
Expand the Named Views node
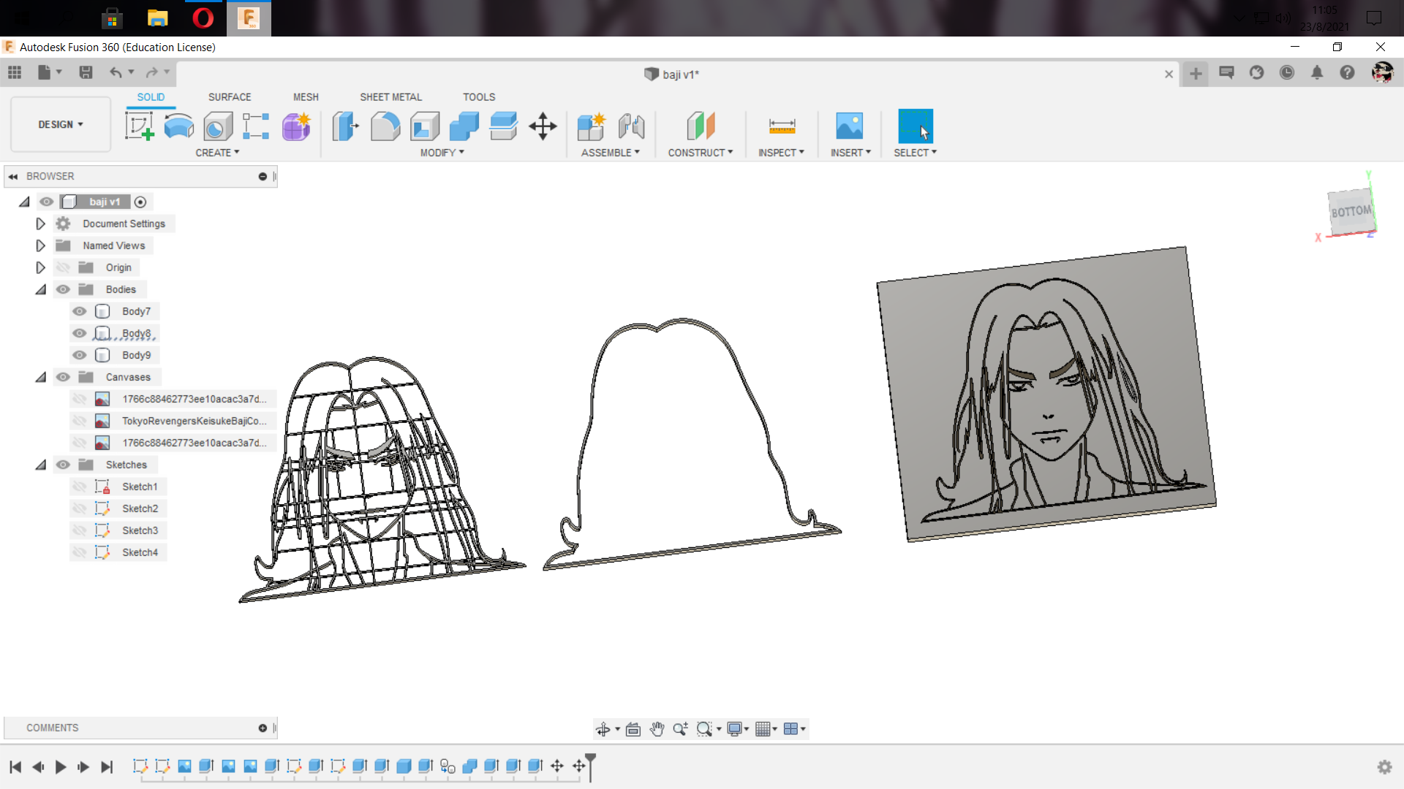(41, 245)
